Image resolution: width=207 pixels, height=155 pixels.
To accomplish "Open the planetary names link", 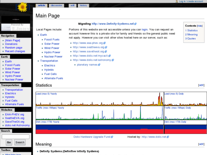I will [89, 65].
